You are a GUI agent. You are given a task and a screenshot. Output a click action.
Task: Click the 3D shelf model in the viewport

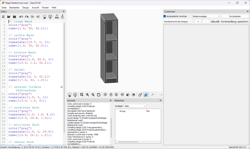[x=109, y=49]
